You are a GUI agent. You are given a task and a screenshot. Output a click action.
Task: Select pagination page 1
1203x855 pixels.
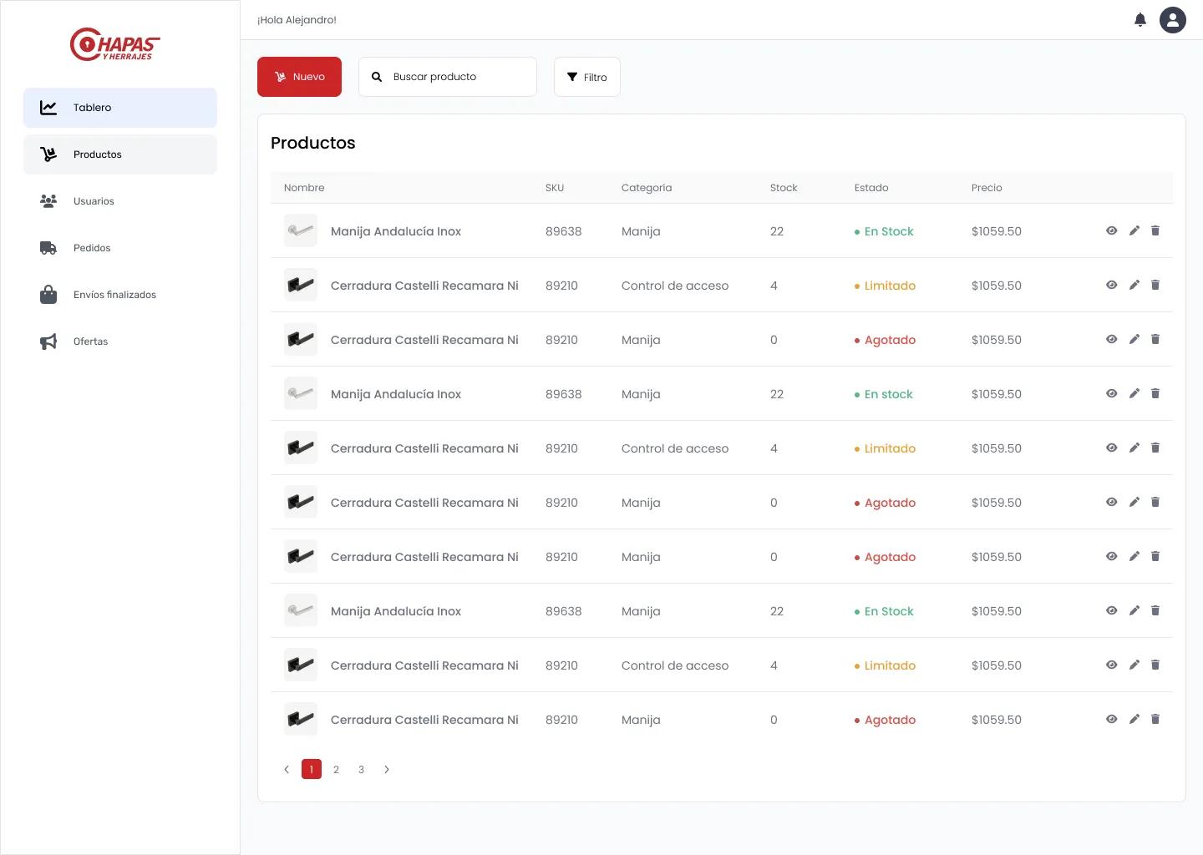click(x=312, y=769)
